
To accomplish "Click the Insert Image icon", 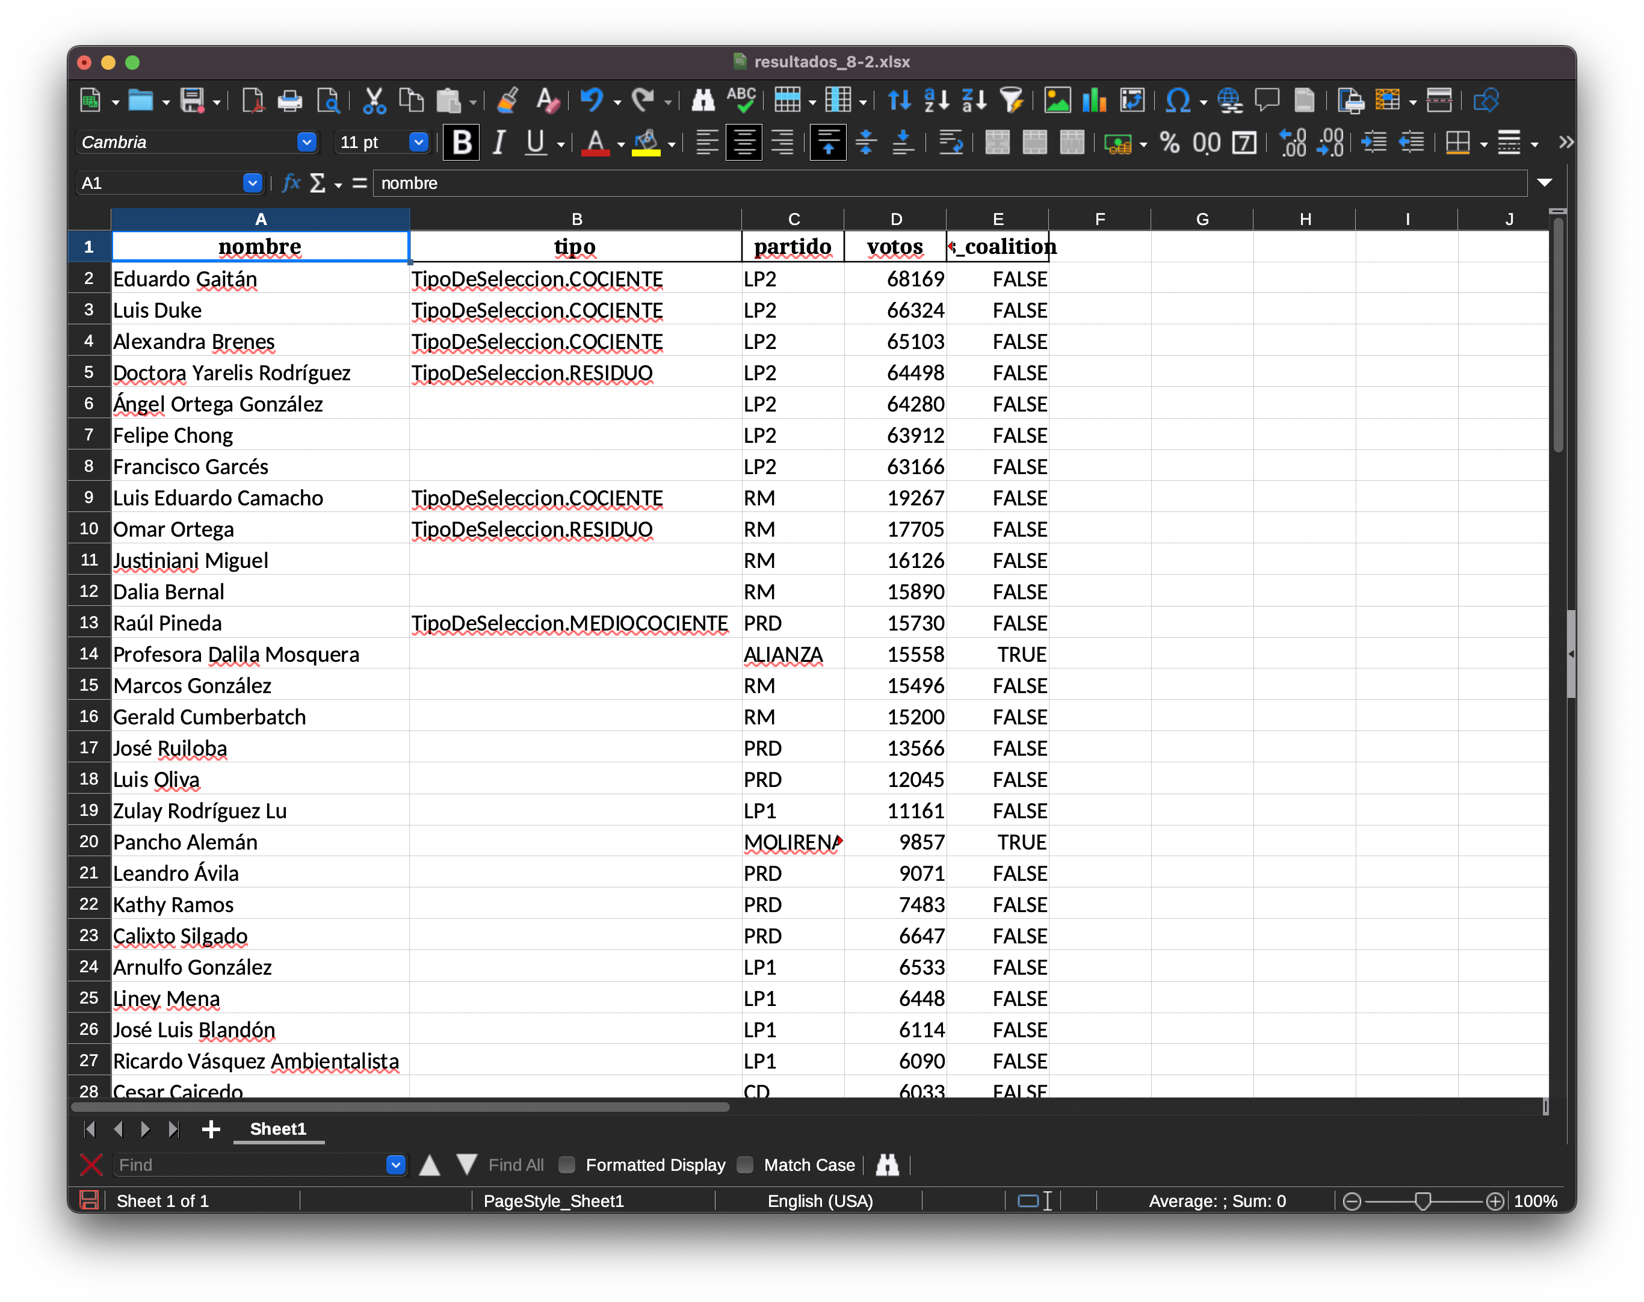I will [x=1057, y=100].
